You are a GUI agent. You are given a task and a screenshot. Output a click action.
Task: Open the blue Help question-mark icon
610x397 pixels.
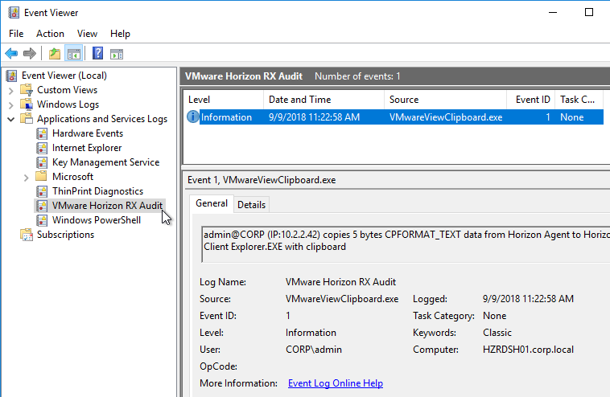[97, 53]
